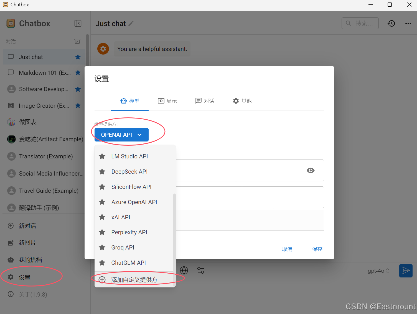The width and height of the screenshot is (417, 314).
Task: Open the gpt-4o model selector
Action: [378, 271]
